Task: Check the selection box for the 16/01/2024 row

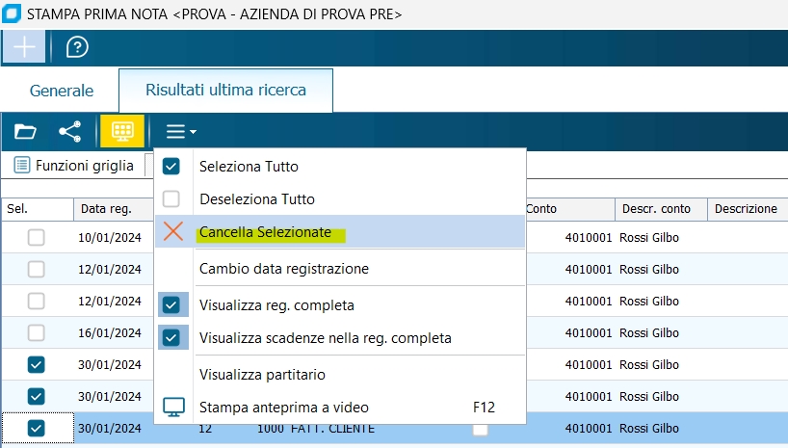Action: 36,333
